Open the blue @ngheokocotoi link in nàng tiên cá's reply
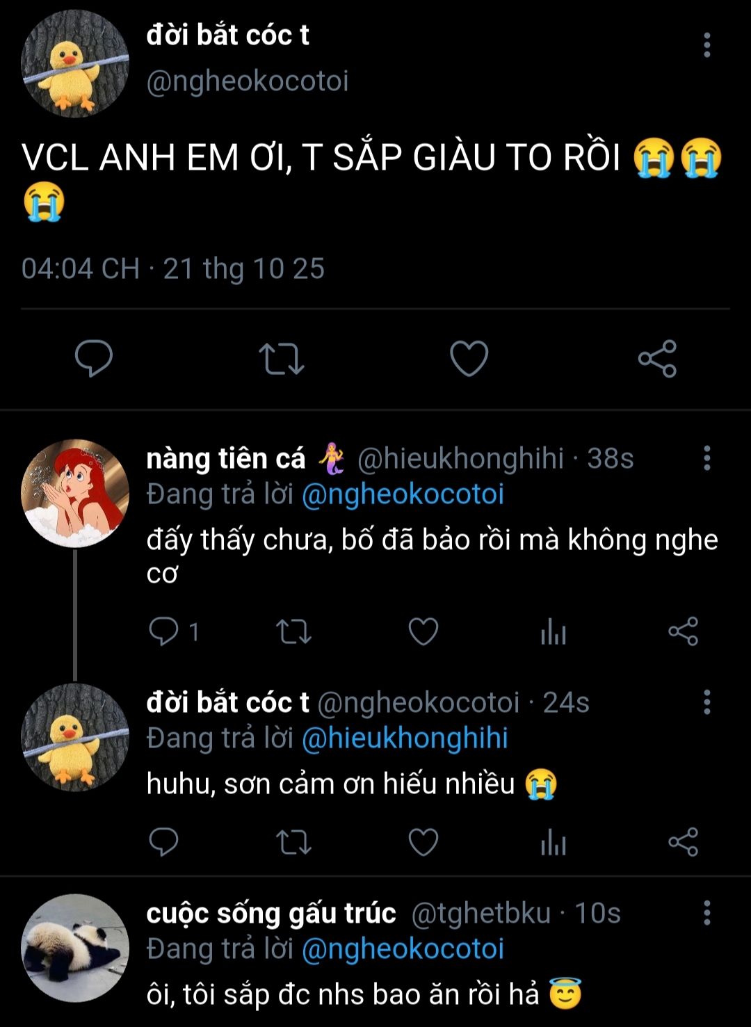Viewport: 751px width, 1027px height. (x=403, y=494)
